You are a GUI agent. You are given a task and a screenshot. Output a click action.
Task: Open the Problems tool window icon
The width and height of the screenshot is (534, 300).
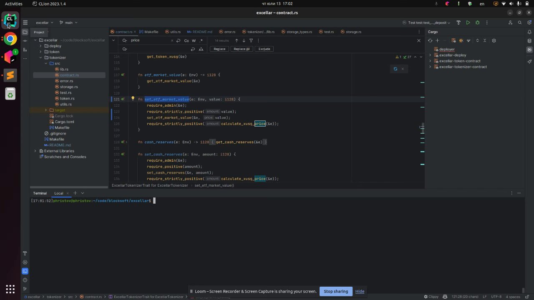point(25,280)
